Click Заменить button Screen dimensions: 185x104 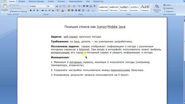coord(169,8)
